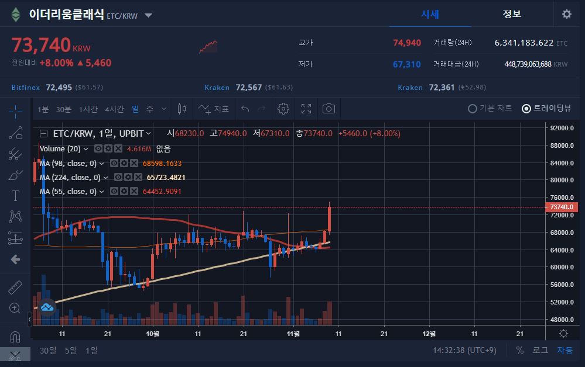Expand the ETC/KRW, 1일, UPBIT legend dropdown
The width and height of the screenshot is (585, 367).
pyautogui.click(x=149, y=133)
